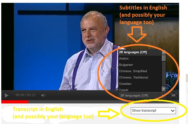Click language list scrollbar down arrow

pyautogui.click(x=164, y=89)
